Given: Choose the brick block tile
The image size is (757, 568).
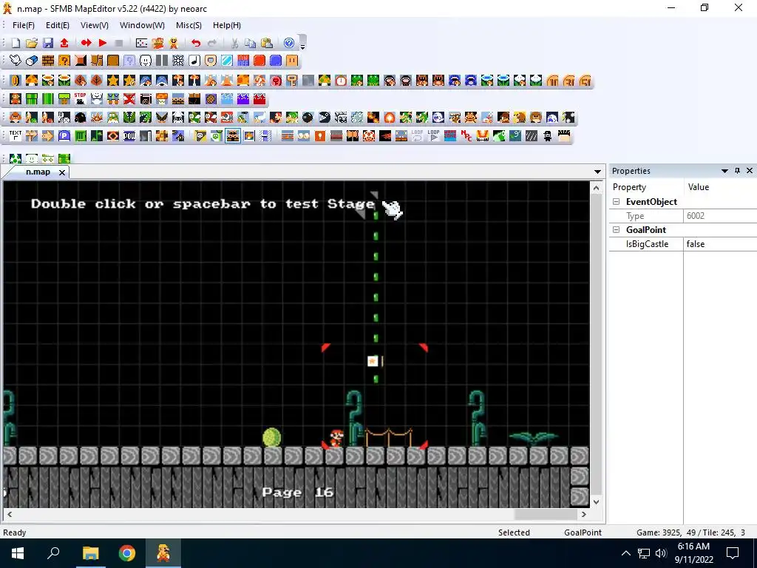Looking at the screenshot, I should pos(48,61).
